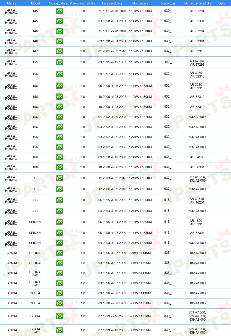Click engine cell AR 32310, AR 16201

click(197, 200)
